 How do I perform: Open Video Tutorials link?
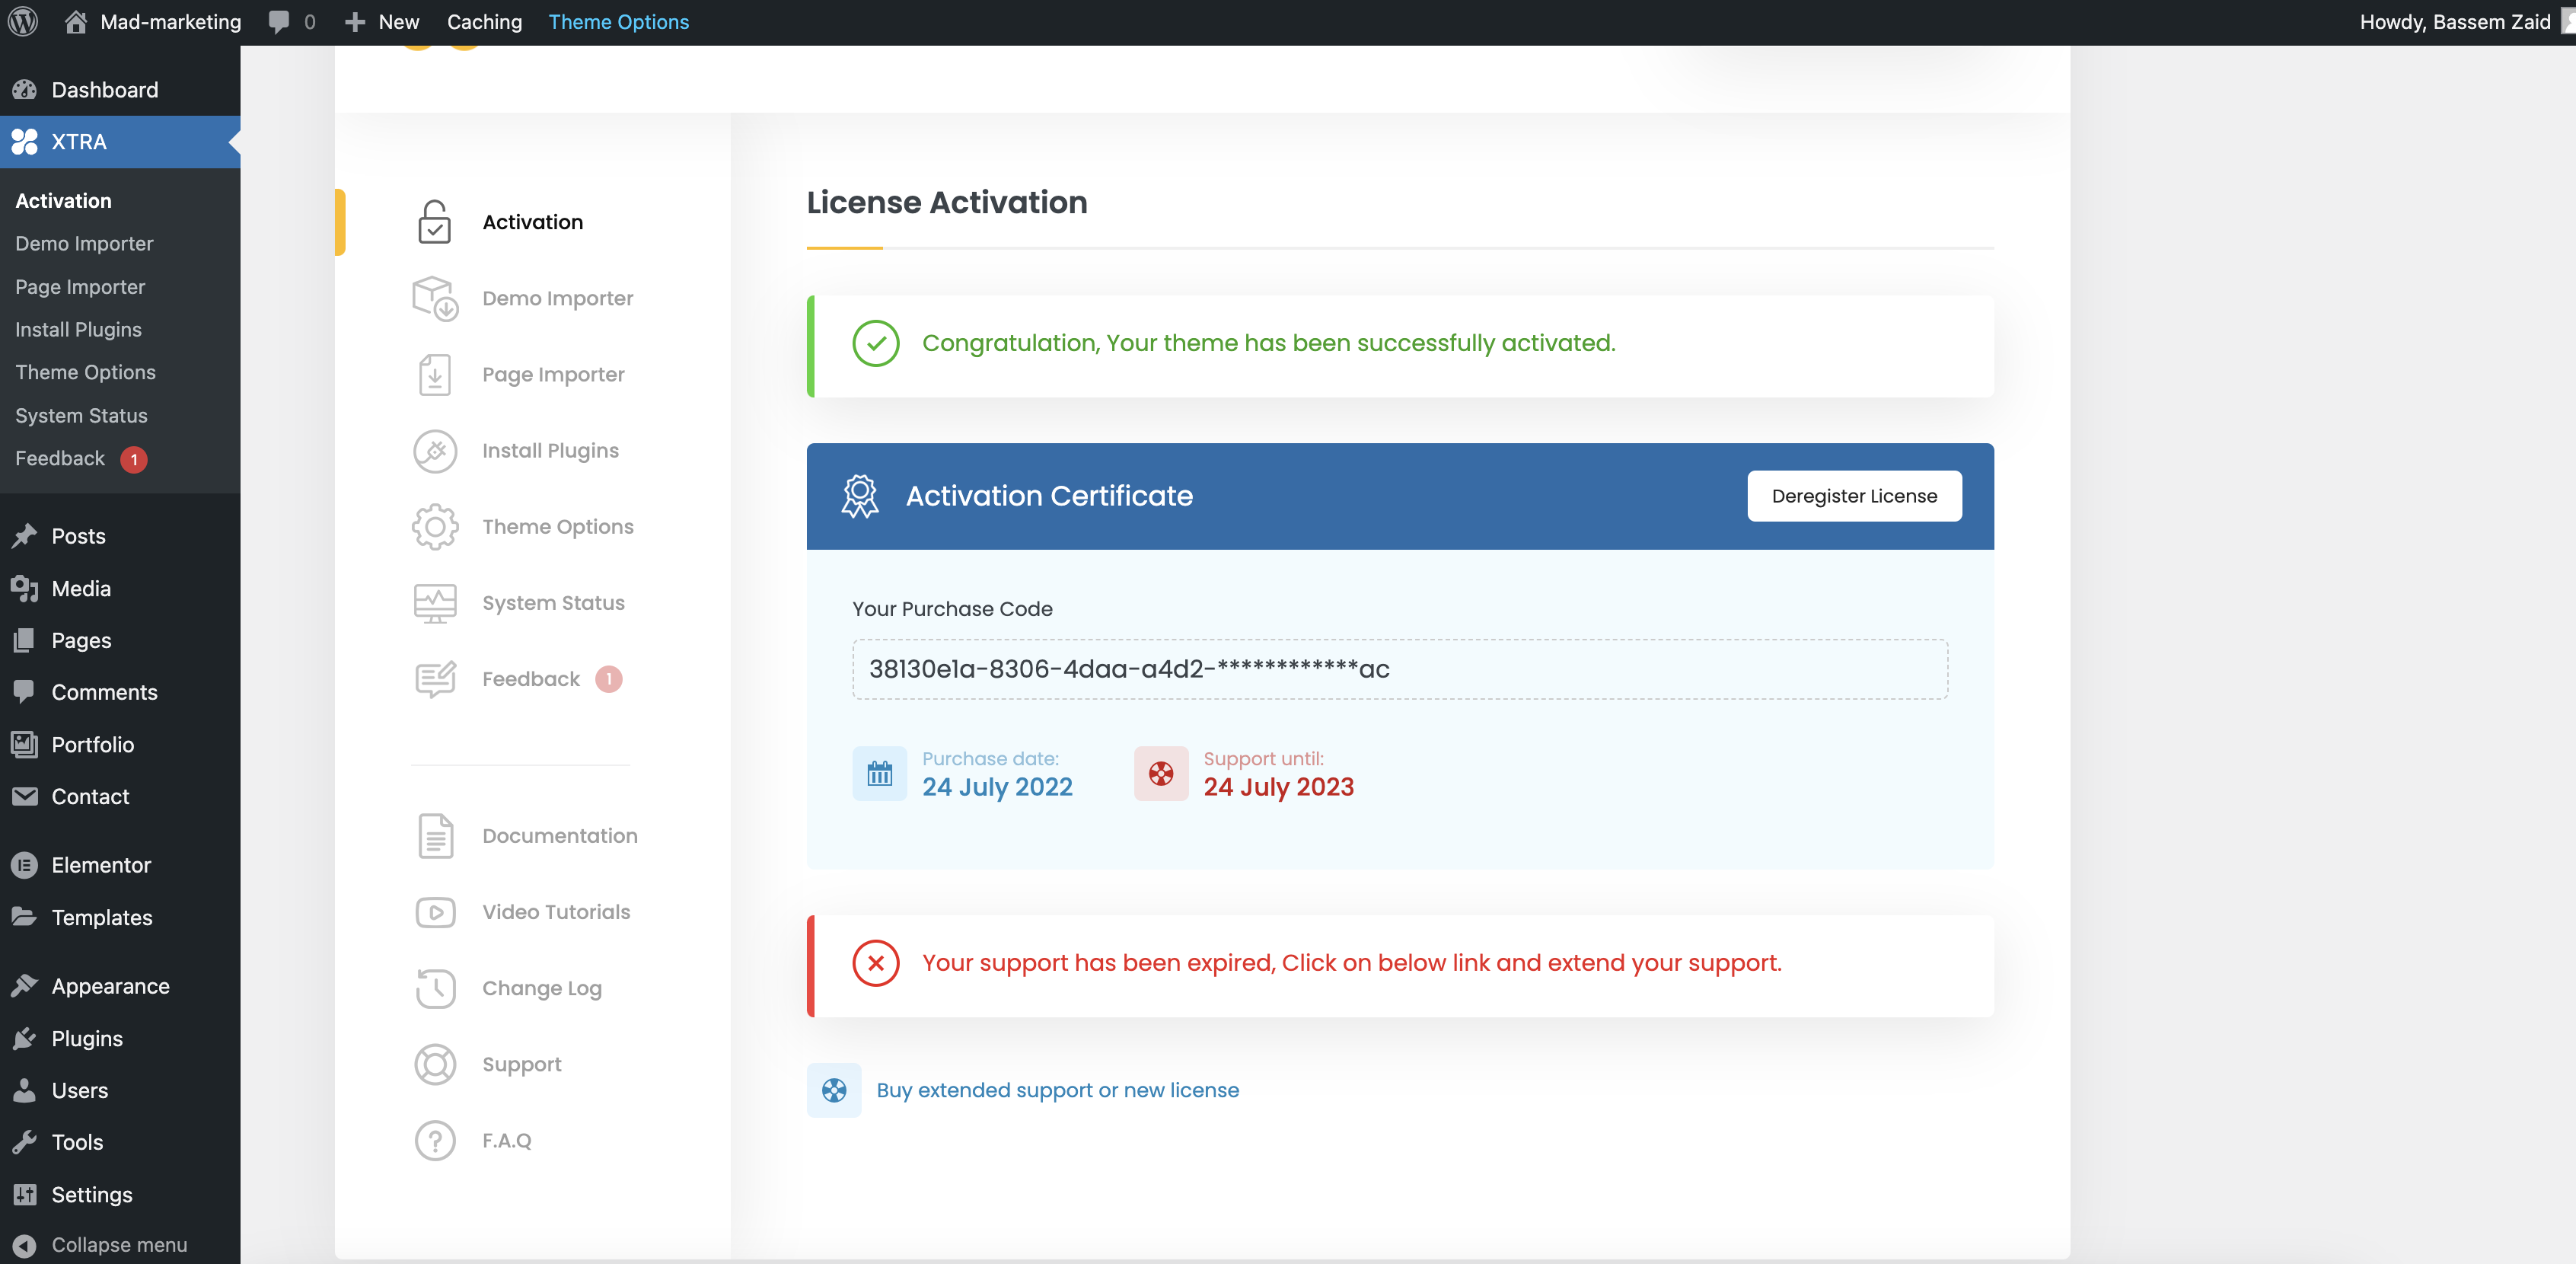tap(556, 912)
